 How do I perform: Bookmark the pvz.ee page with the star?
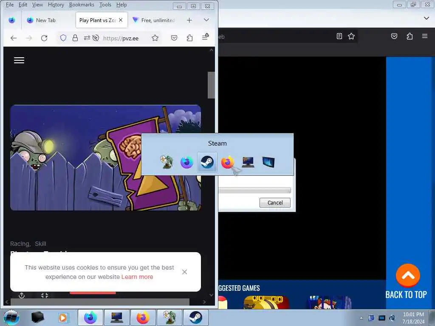[x=155, y=38]
